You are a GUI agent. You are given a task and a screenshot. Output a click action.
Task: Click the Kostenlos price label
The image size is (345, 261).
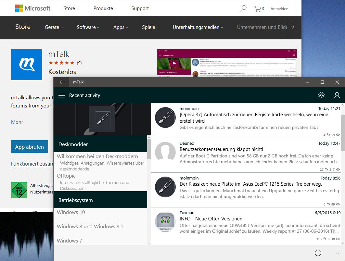pyautogui.click(x=62, y=72)
